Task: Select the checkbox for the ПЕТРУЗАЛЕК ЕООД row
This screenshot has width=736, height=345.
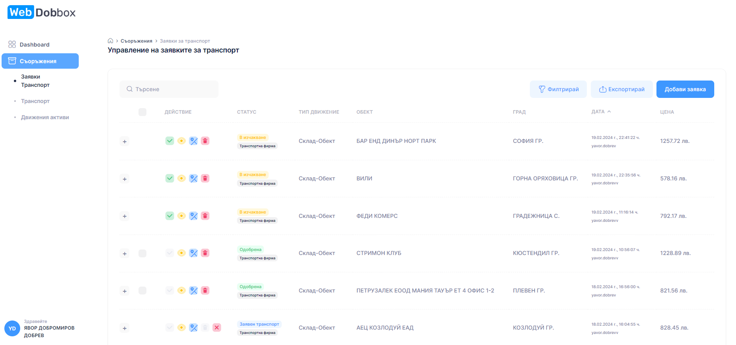Action: click(x=142, y=291)
